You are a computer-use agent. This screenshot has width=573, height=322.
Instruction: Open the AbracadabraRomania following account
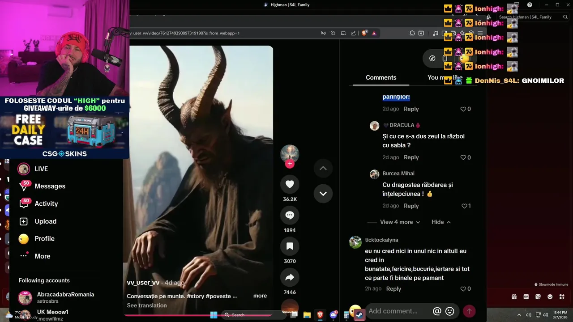click(x=56, y=297)
